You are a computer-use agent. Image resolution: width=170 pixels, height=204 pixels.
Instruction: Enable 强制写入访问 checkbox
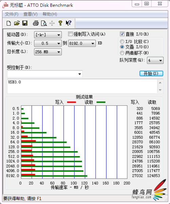[x=70, y=34]
